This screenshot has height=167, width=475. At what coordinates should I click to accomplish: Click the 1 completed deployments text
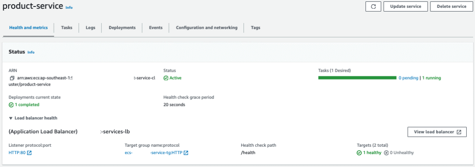click(x=27, y=105)
